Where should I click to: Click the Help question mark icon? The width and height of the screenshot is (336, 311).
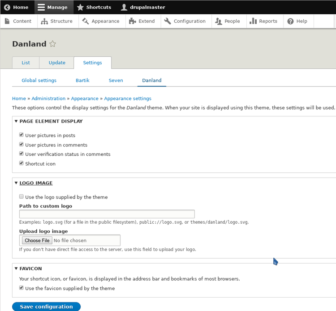point(290,21)
